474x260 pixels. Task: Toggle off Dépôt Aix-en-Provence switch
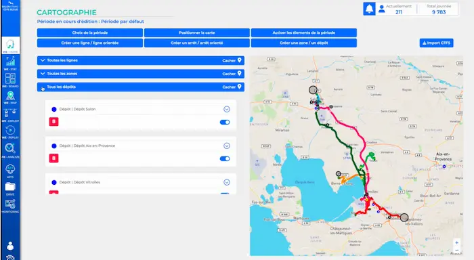[225, 158]
